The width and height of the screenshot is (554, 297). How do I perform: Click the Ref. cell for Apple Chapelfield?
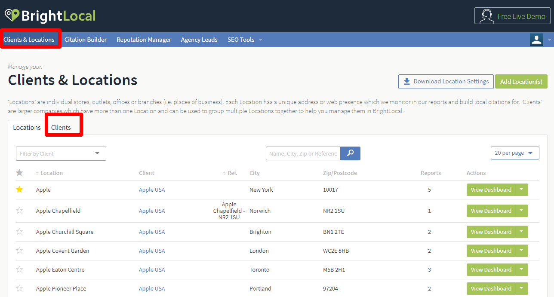229,211
